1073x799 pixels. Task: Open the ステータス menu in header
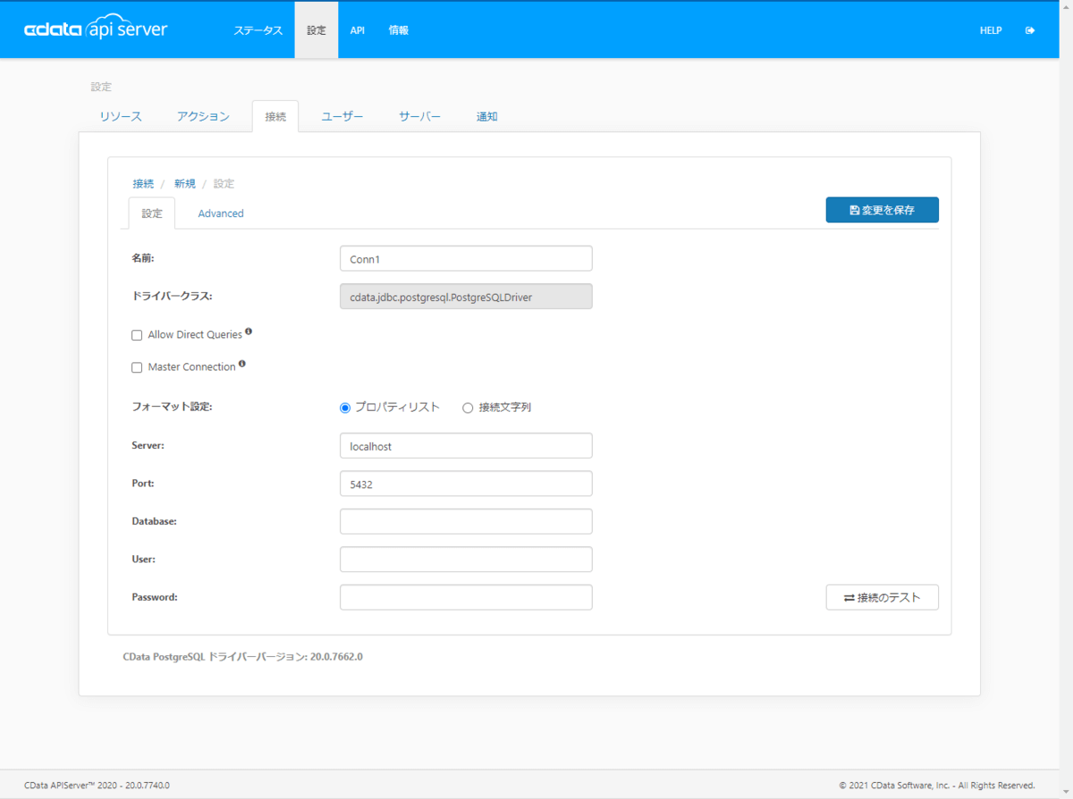[x=258, y=30]
